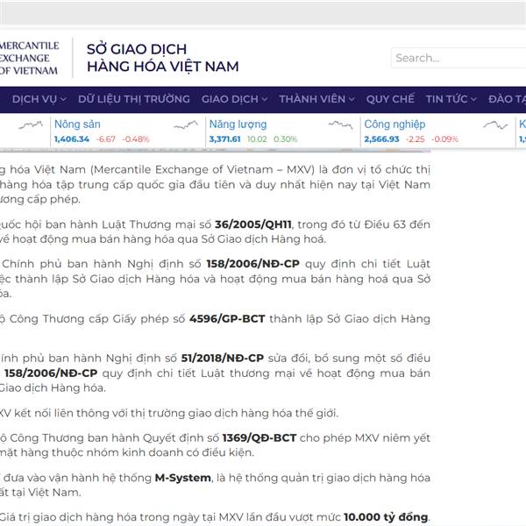This screenshot has width=526, height=526.
Task: Select the Năng lượng change 0.30%
Action: pyautogui.click(x=285, y=139)
